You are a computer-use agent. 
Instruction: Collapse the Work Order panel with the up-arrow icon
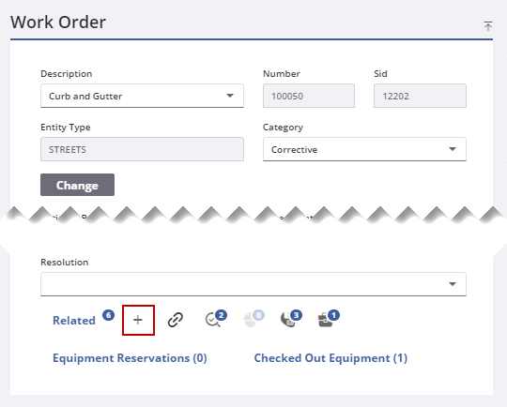coord(488,26)
